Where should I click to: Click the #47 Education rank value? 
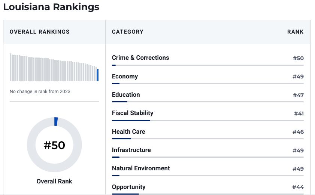298,95
